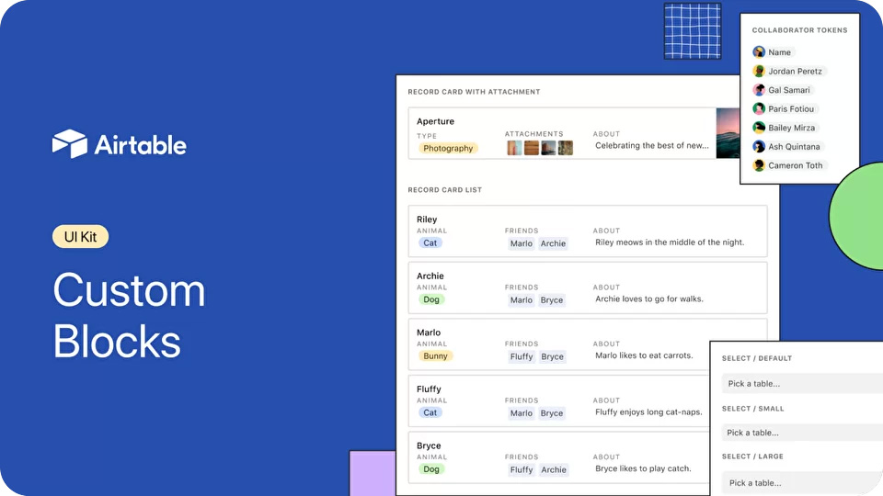
Task: Click the Bunny tag on Marlo's card
Action: coord(435,356)
